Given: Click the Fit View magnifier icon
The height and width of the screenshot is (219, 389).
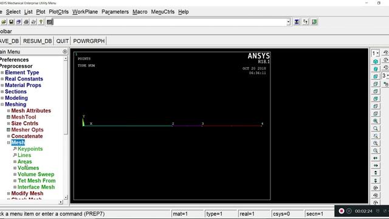Looking at the screenshot, I should coord(376,121).
